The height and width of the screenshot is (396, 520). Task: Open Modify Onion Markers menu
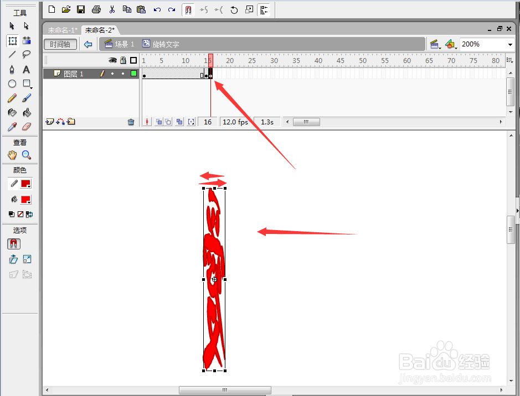191,122
